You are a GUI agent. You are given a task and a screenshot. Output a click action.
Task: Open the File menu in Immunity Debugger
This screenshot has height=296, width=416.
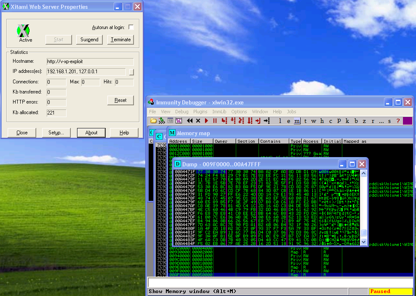[x=152, y=112]
